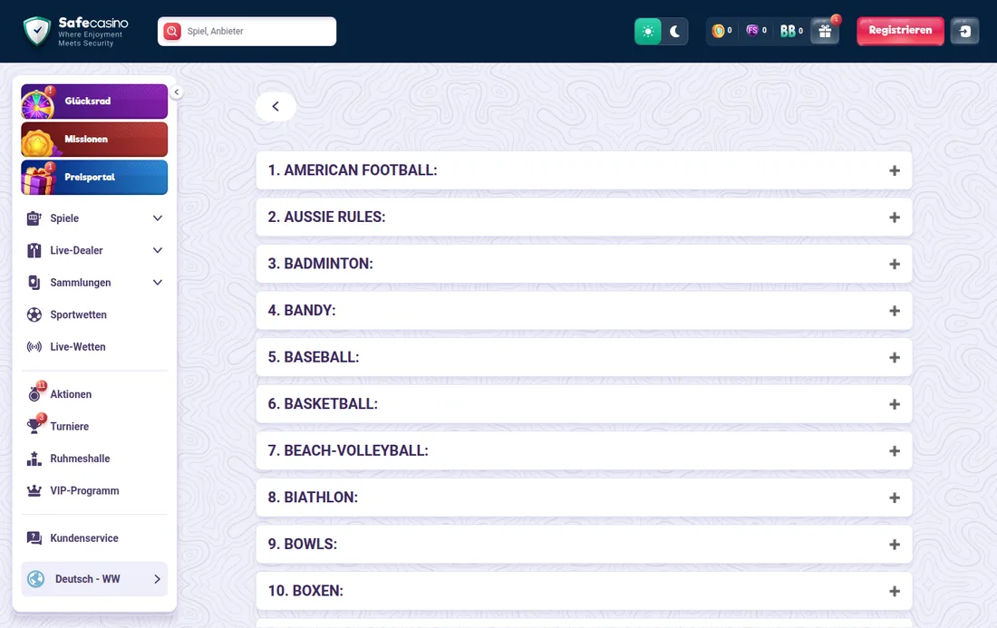Expand the Live-Dealer submenu chevron
Screen dimensions: 997x628
(158, 250)
